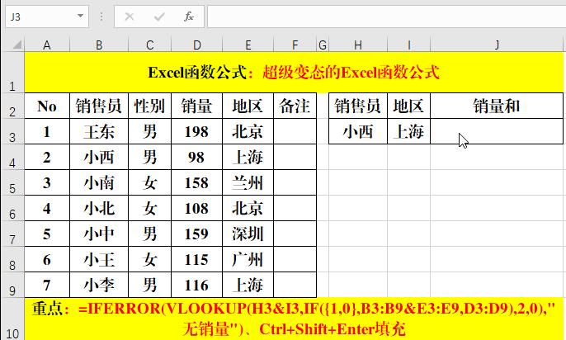Select cell with sales value 198

196,131
